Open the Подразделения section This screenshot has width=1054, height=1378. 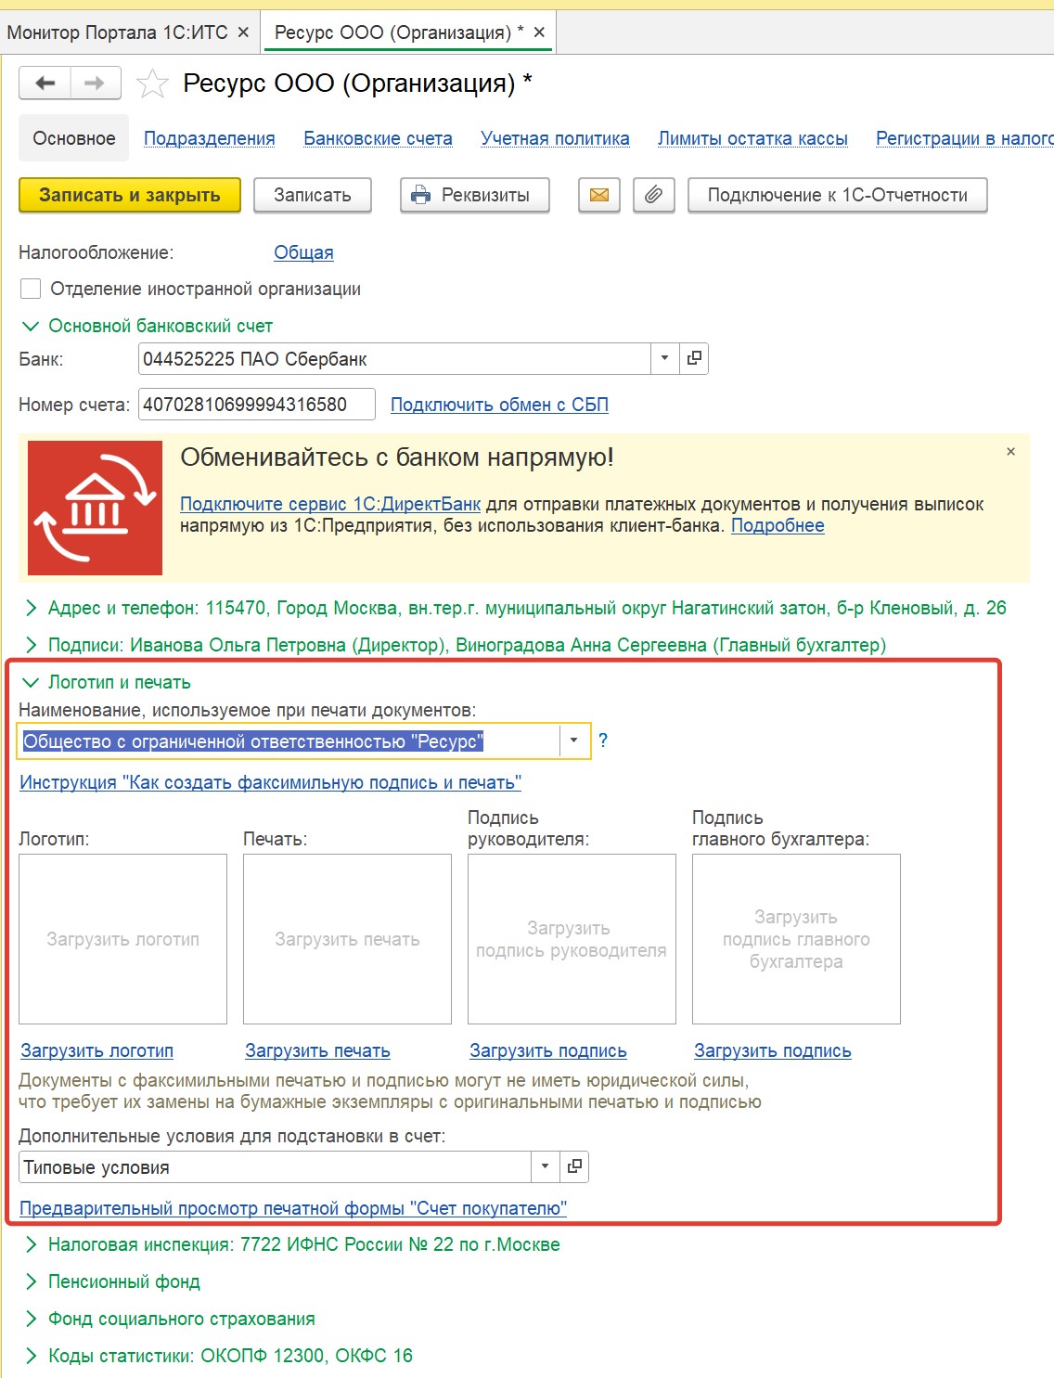pos(210,138)
